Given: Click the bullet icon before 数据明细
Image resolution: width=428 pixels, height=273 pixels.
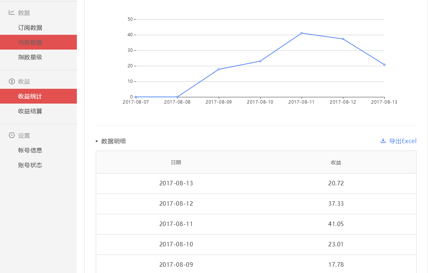Looking at the screenshot, I should coord(97,141).
